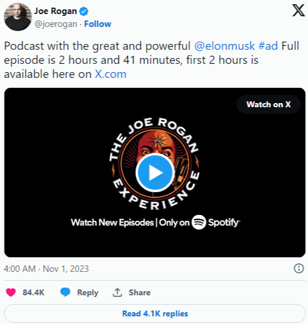Click the reply speech bubble icon
The image size is (308, 324).
65,292
